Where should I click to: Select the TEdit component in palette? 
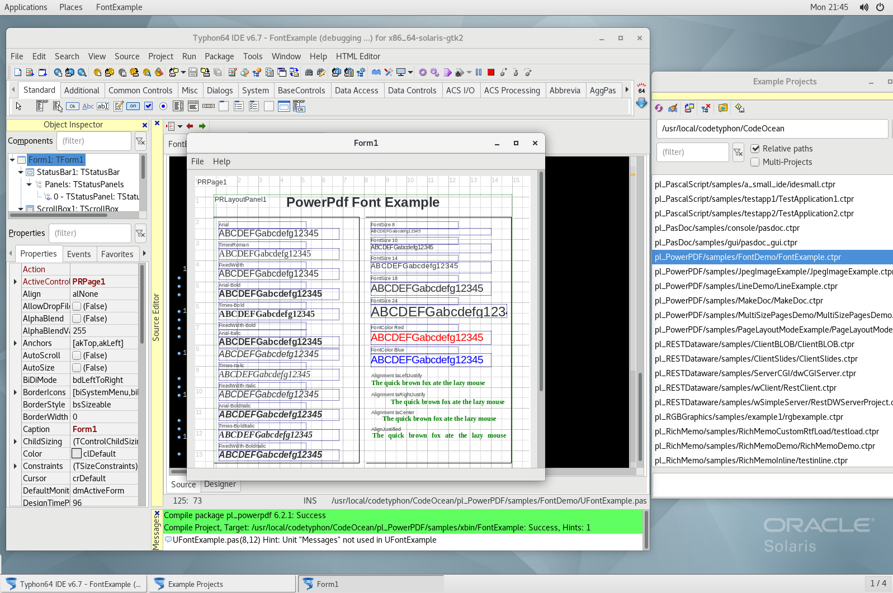pyautogui.click(x=103, y=106)
